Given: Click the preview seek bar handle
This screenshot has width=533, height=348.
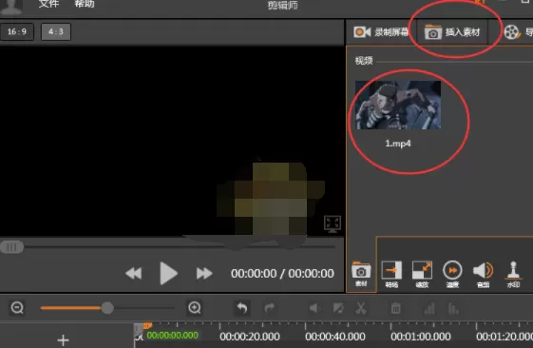Looking at the screenshot, I should 11,247.
